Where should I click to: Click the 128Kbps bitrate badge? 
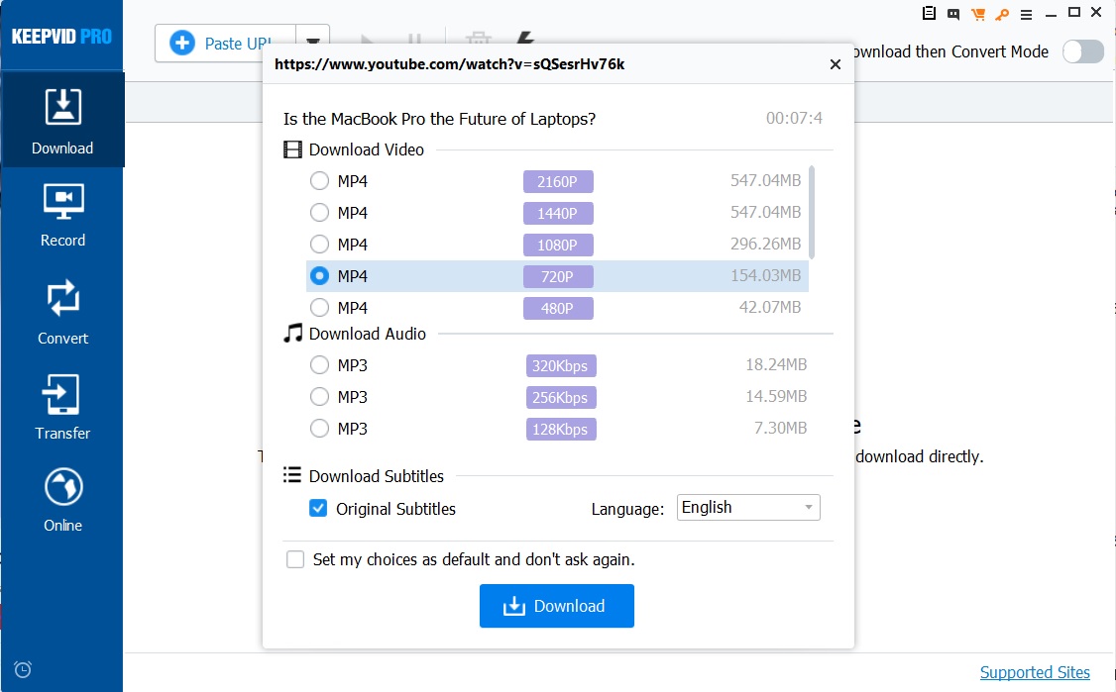[x=561, y=430]
